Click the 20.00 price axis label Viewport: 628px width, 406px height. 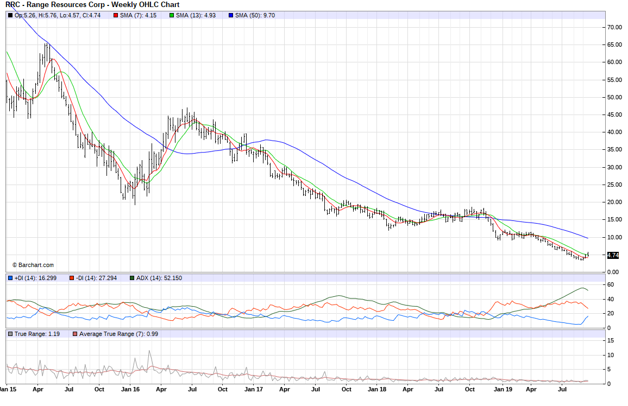[615, 202]
